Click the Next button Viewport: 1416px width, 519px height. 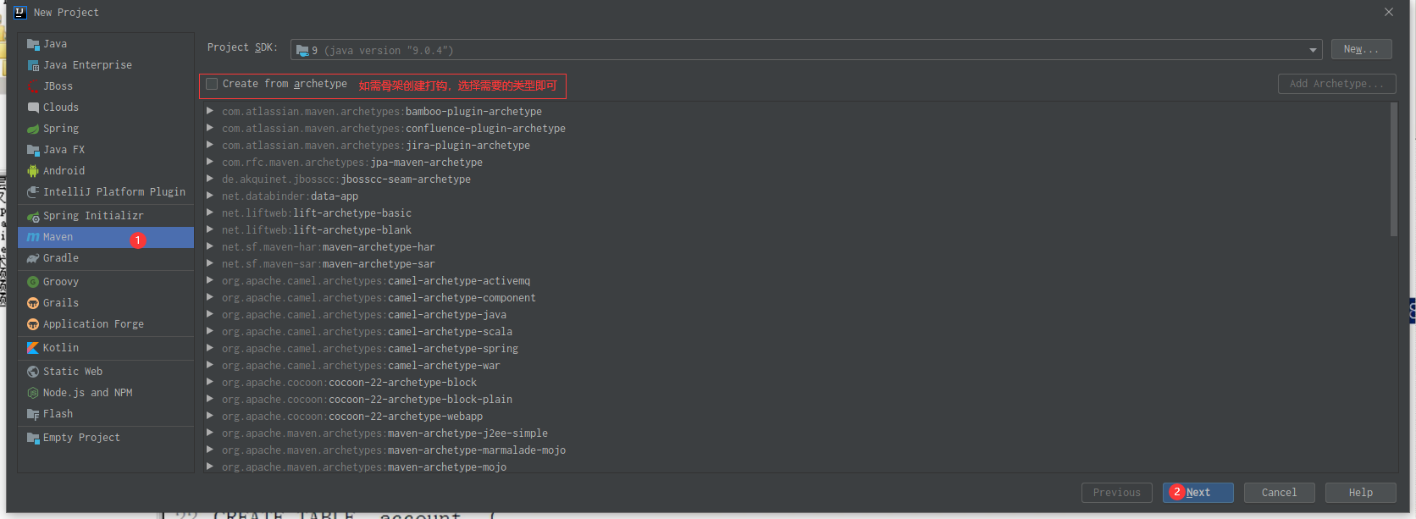pyautogui.click(x=1198, y=493)
